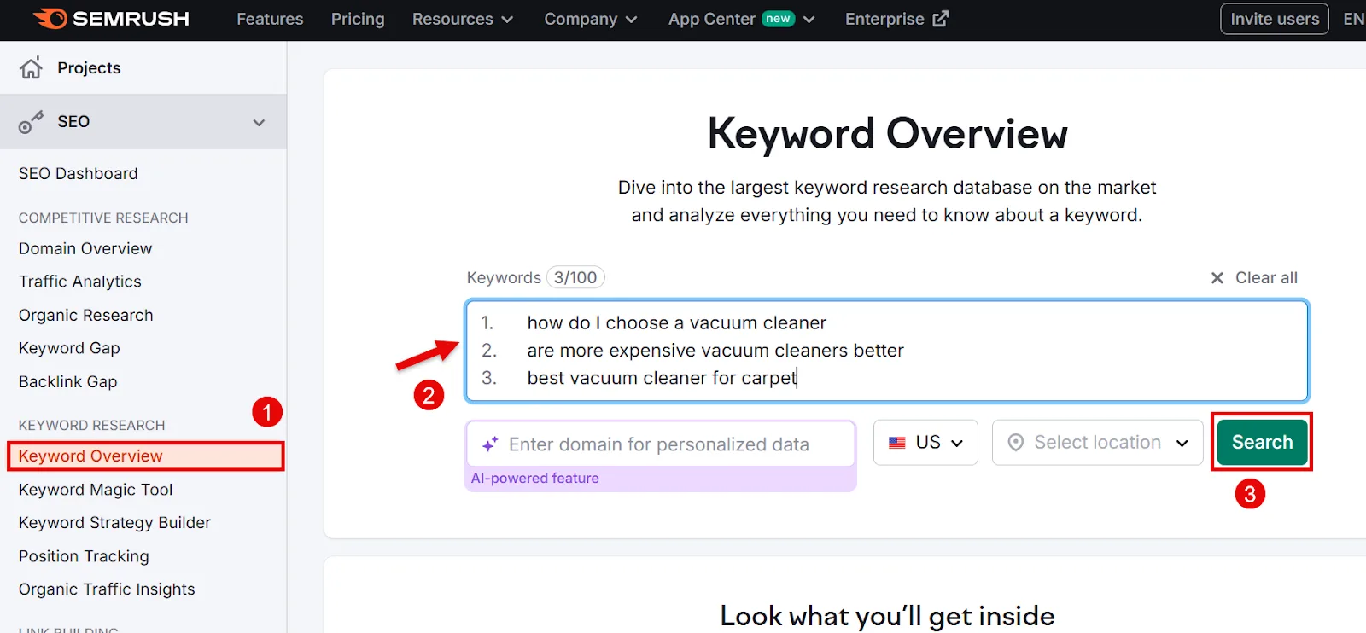Click the COMPETITIVE RESEARCH heading
This screenshot has width=1366, height=633.
[x=103, y=218]
